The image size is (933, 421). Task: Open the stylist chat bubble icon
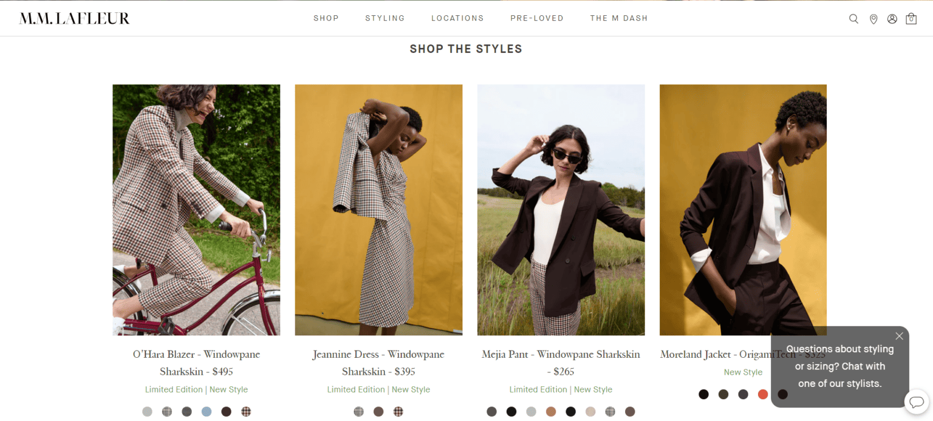[x=917, y=402]
